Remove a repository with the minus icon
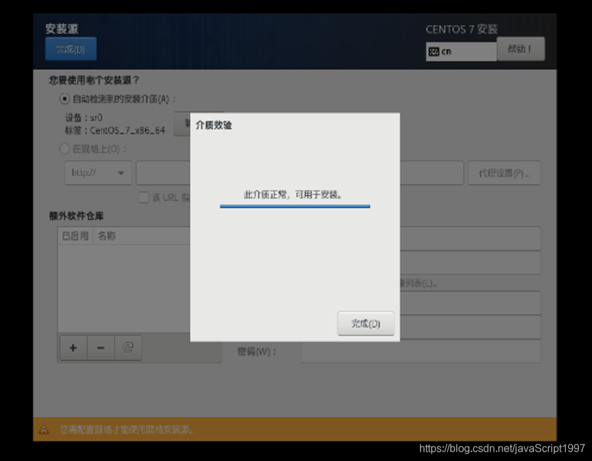The image size is (592, 461). (x=101, y=348)
